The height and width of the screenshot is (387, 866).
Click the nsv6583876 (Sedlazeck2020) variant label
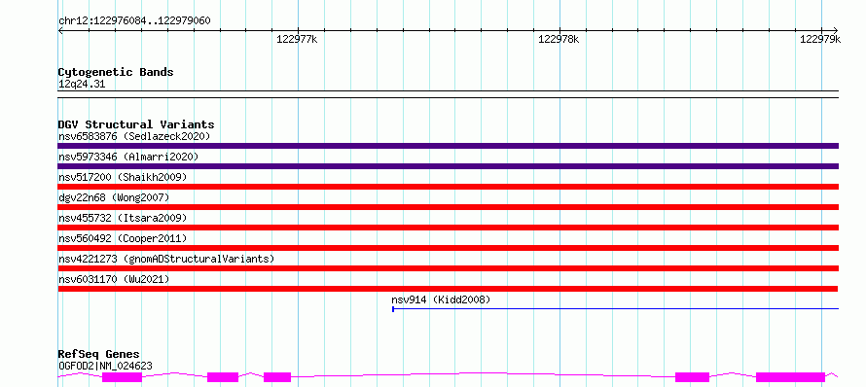coord(134,136)
